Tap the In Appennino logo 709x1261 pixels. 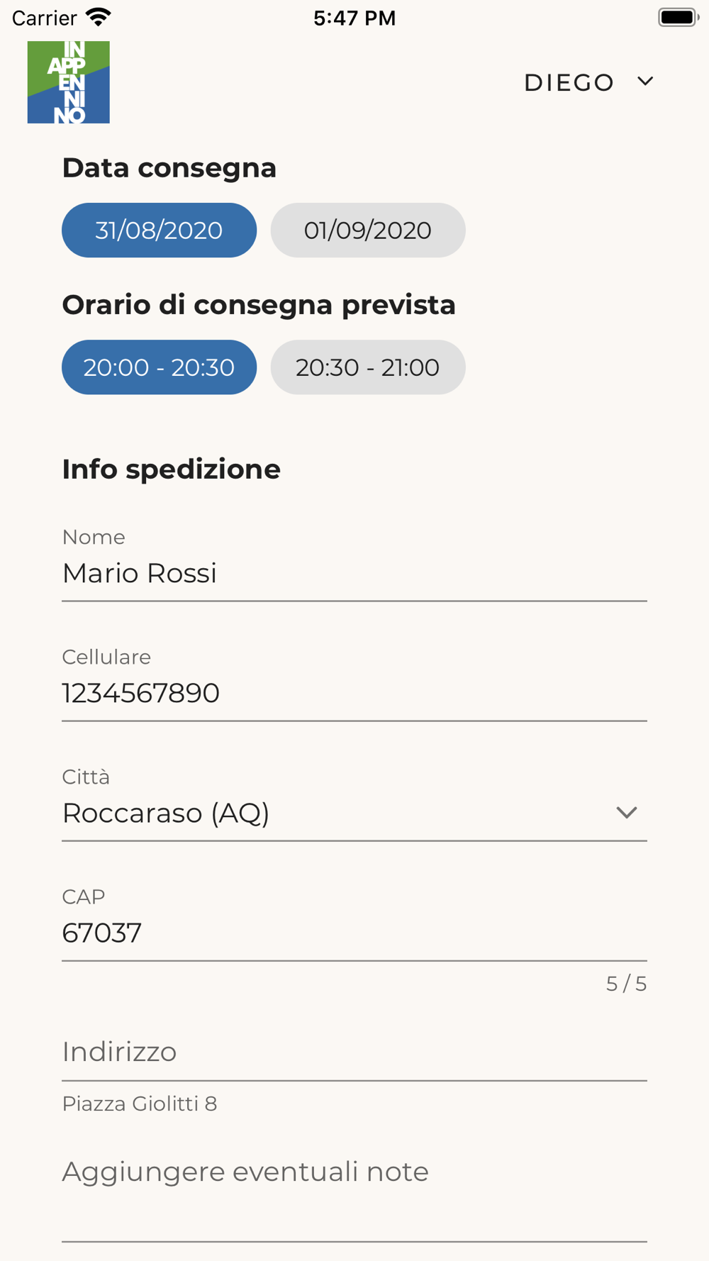pos(69,82)
